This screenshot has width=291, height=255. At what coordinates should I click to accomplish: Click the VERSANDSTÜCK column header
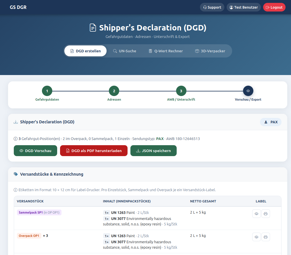click(30, 201)
